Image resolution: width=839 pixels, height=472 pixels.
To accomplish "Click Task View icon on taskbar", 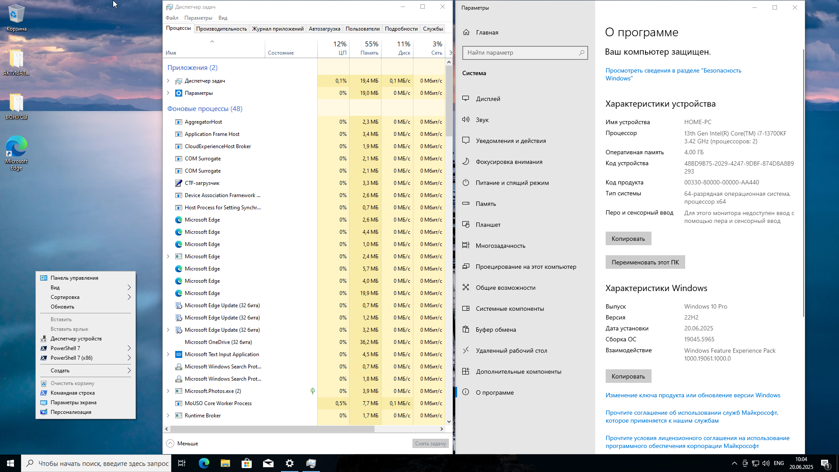I will [x=182, y=463].
